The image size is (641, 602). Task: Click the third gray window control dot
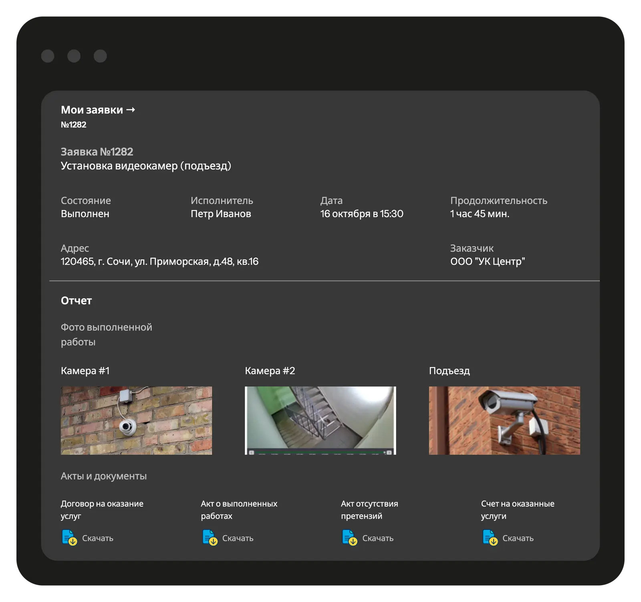(100, 56)
